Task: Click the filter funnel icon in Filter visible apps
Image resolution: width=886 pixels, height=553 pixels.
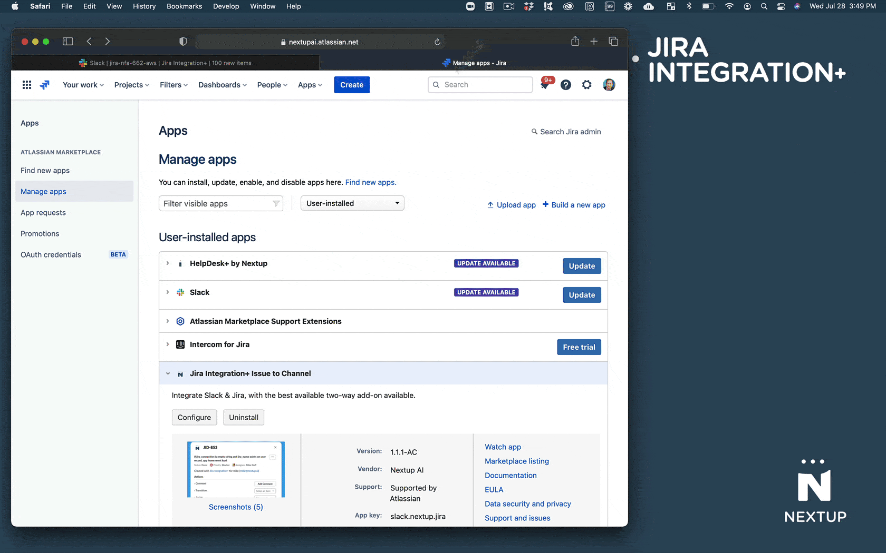Action: 276,204
